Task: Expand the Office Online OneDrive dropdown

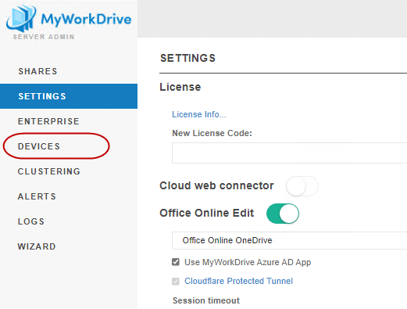Action: [x=289, y=240]
